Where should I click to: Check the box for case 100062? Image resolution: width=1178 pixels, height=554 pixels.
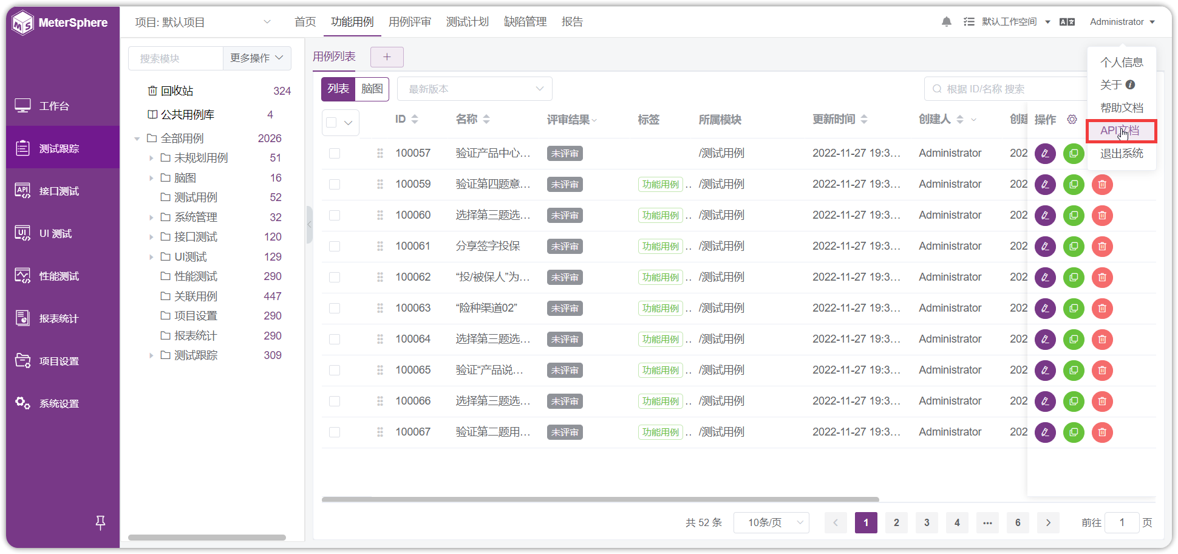click(x=335, y=277)
